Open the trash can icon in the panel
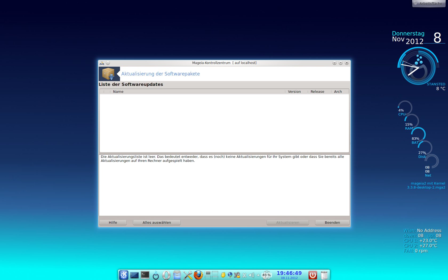This screenshot has height=280, width=448. coord(324,275)
